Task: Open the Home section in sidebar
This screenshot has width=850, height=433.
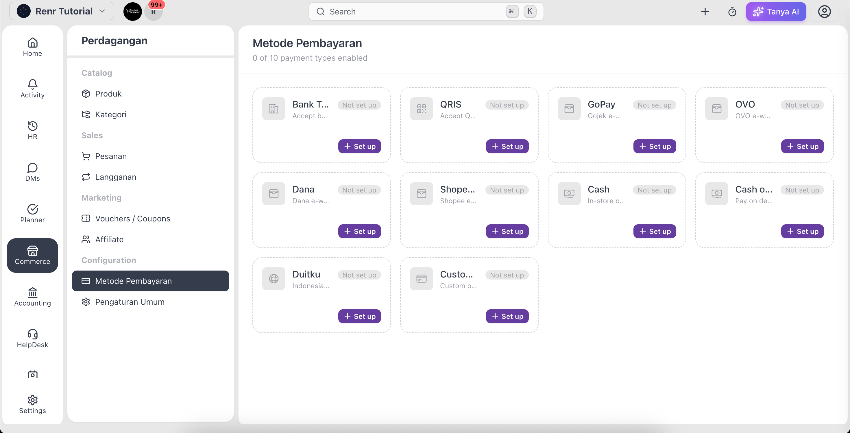Action: pyautogui.click(x=32, y=47)
